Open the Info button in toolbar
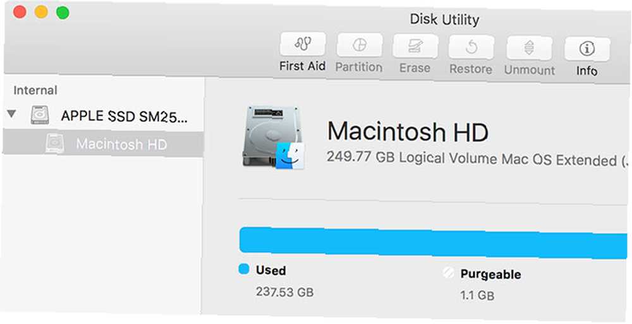 [587, 49]
